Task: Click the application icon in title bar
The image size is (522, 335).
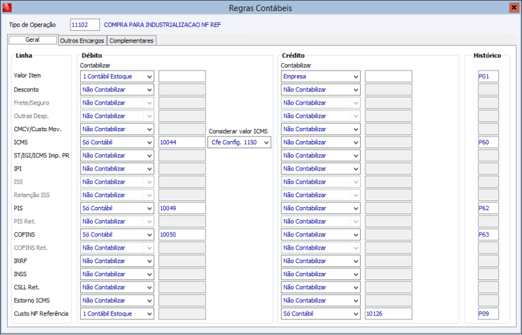Action: pyautogui.click(x=7, y=7)
